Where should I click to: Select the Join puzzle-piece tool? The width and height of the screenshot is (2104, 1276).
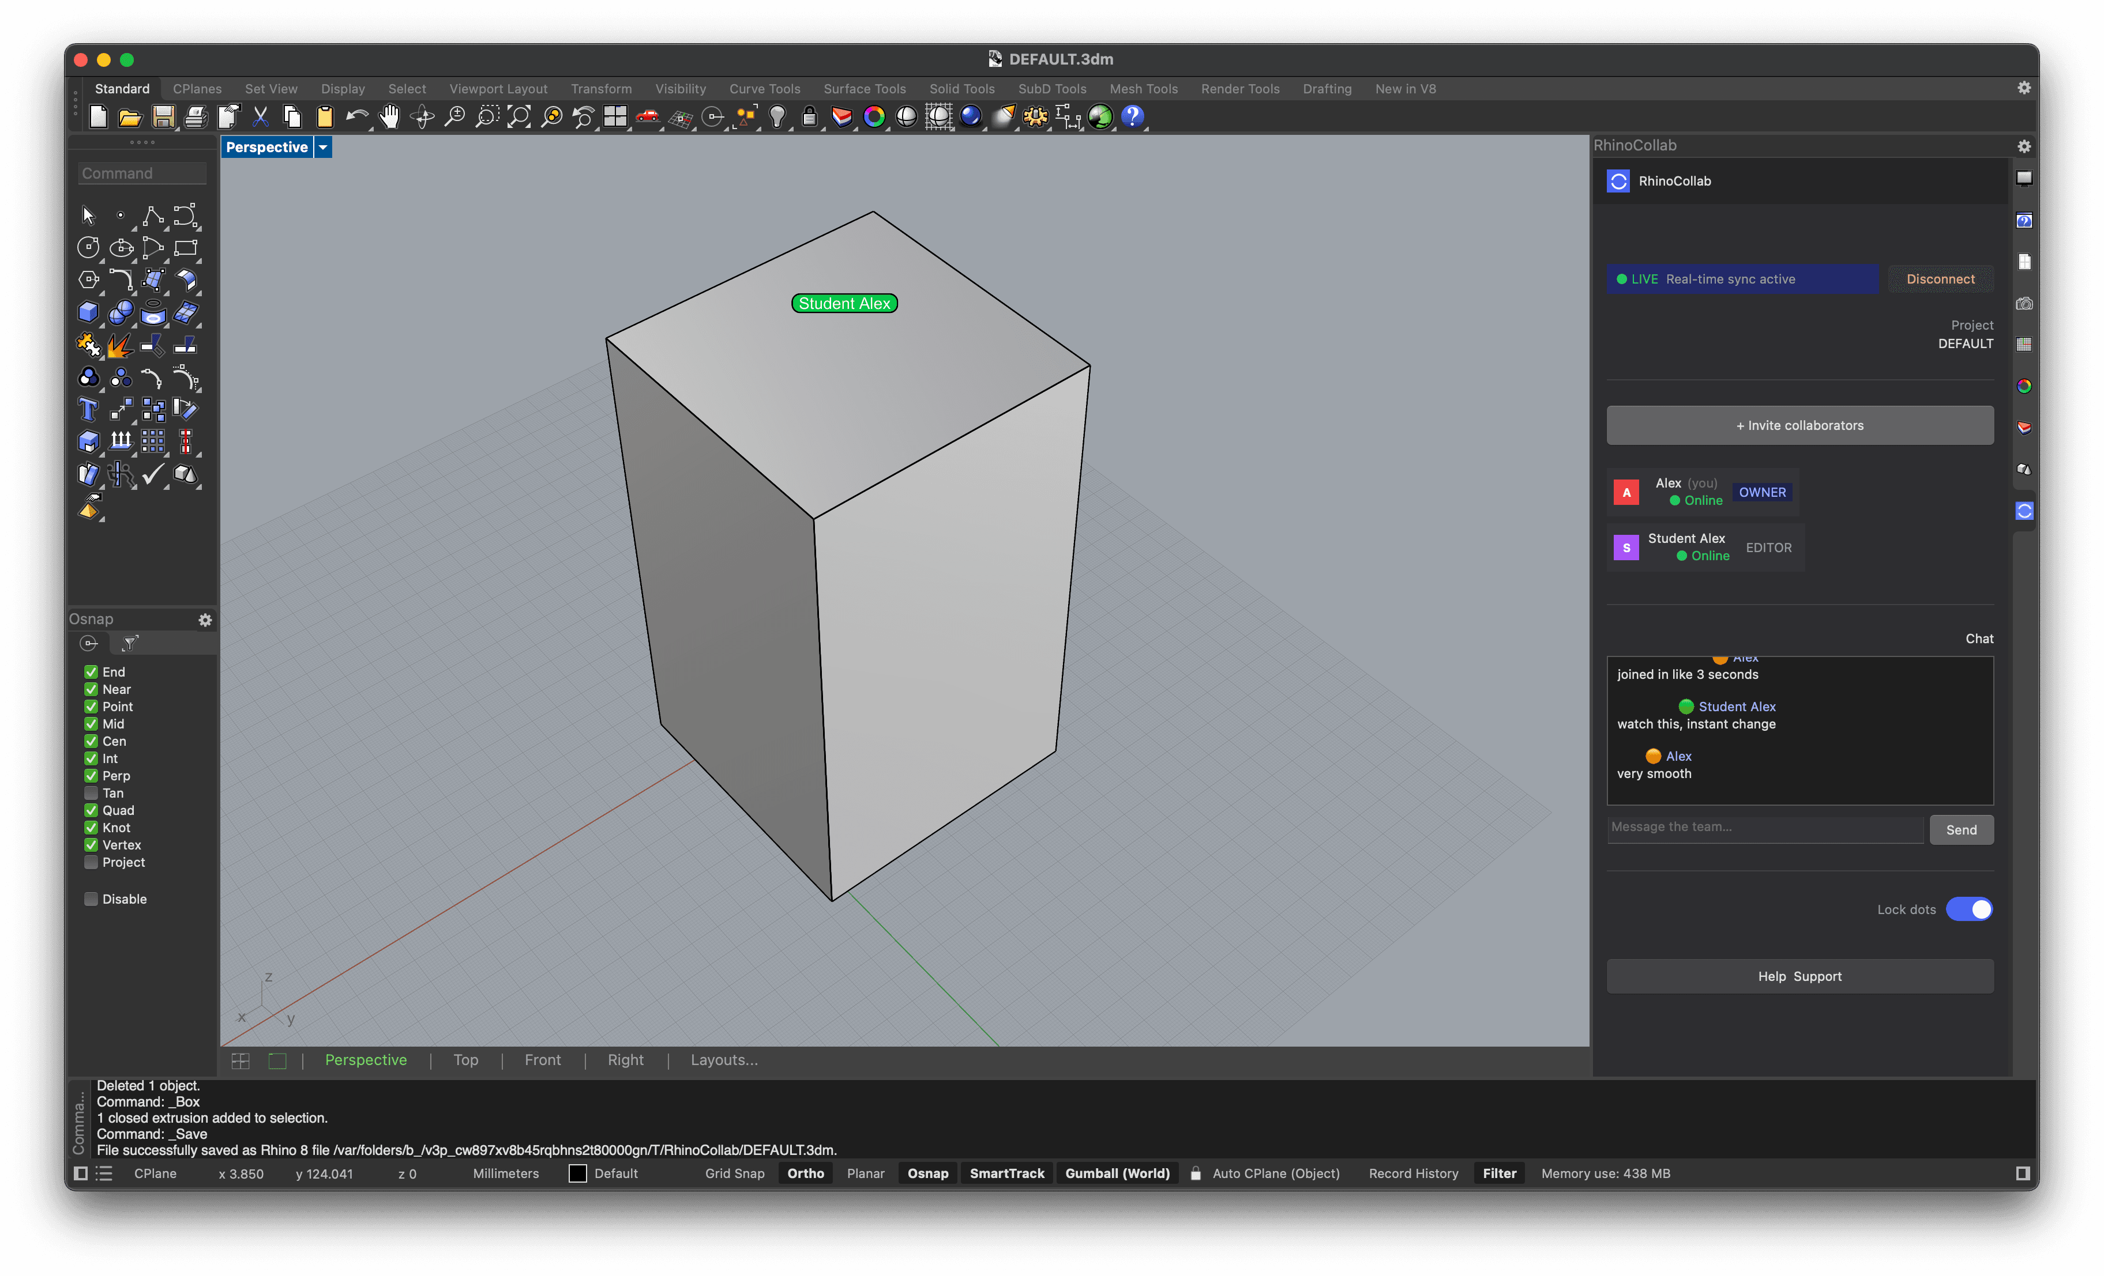coord(88,345)
